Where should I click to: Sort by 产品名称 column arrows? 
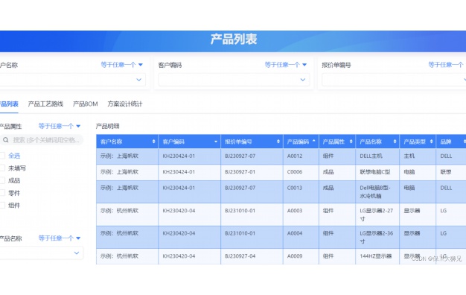[x=395, y=142]
